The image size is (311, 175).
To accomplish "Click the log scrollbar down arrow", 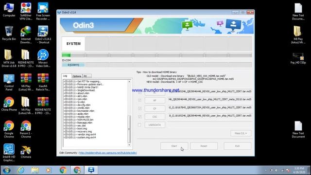I will click(129, 145).
